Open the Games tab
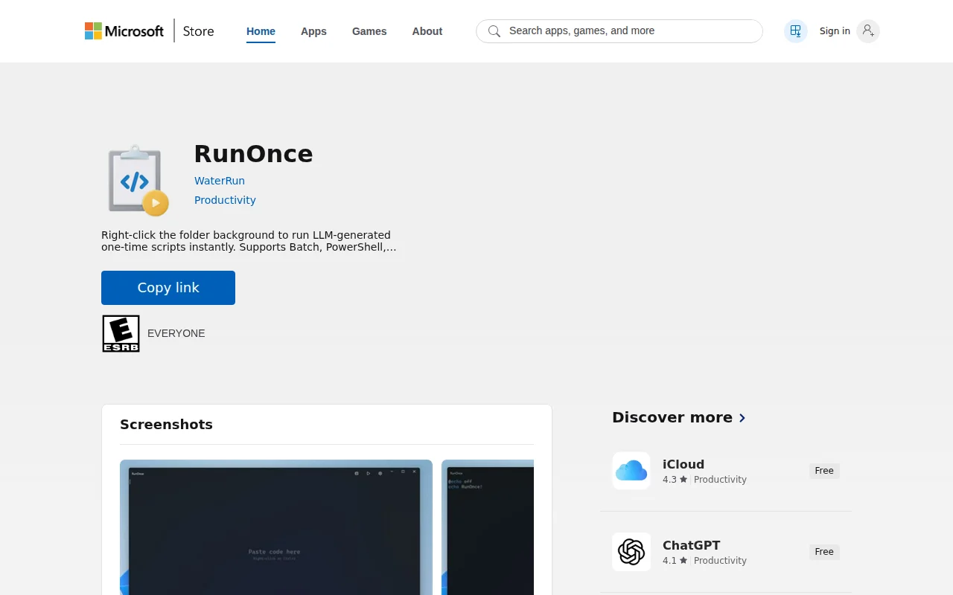953x595 pixels. pyautogui.click(x=369, y=31)
